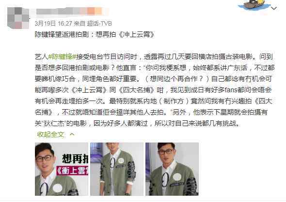Open the 超话·TVB source link
This screenshot has height=202, width=286.
pos(99,24)
